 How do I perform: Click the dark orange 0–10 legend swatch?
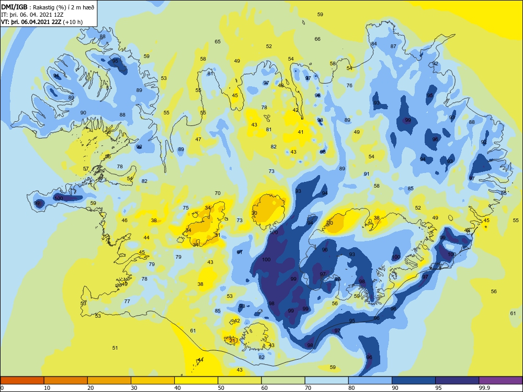pyautogui.click(x=22, y=381)
